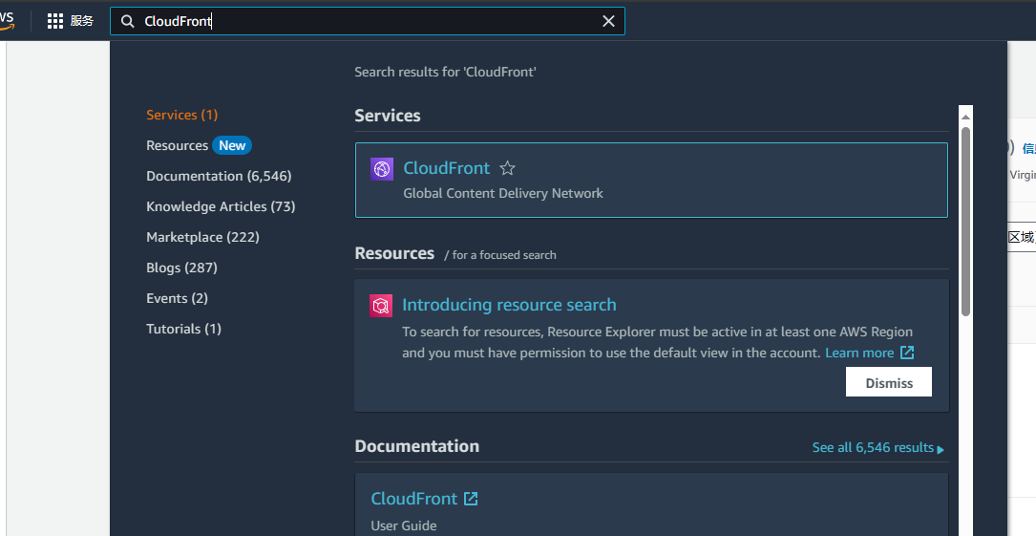Click the AWS logo

click(x=7, y=20)
